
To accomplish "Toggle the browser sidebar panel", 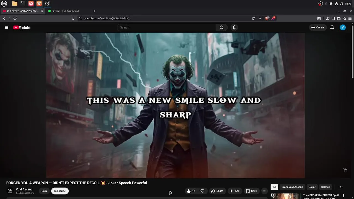I will click(333, 19).
